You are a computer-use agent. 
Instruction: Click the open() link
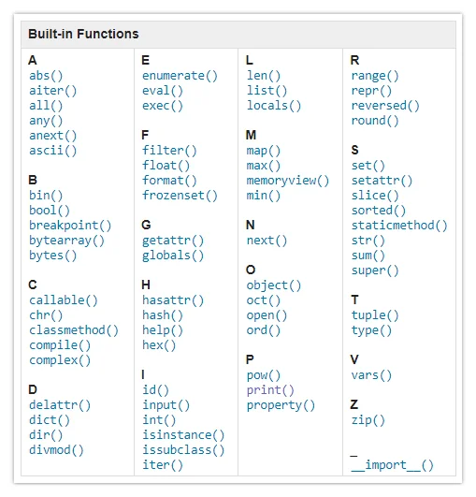click(x=267, y=315)
